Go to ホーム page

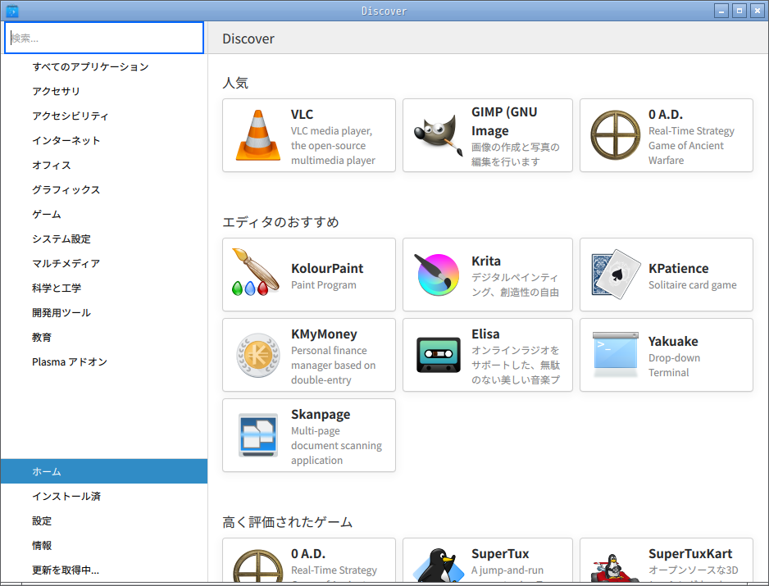[104, 471]
